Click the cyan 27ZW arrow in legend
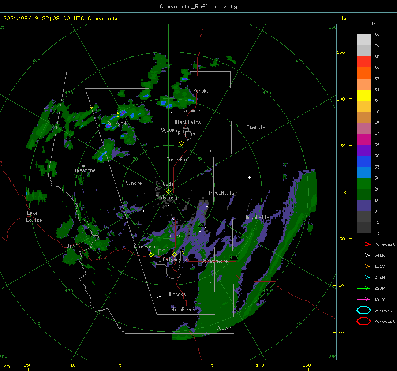The width and height of the screenshot is (397, 371). point(363,277)
